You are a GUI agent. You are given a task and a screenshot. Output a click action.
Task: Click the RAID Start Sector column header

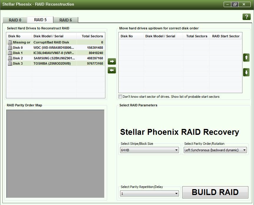pyautogui.click(x=226, y=36)
